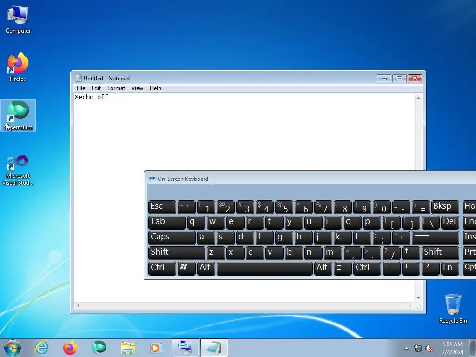
Task: Switch to On-Screen Keyboard taskbar button
Action: (185, 348)
